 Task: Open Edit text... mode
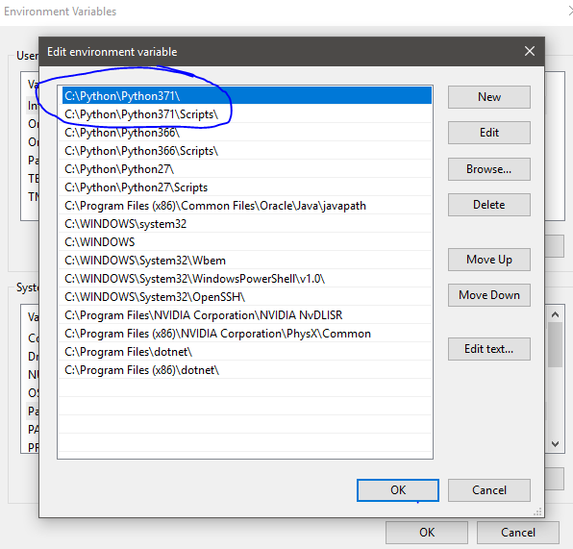[489, 349]
